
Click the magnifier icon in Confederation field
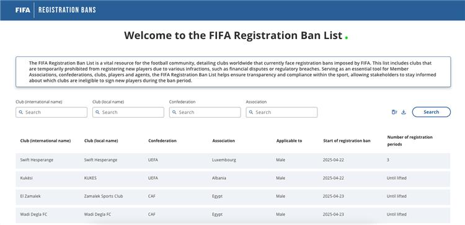click(174, 112)
